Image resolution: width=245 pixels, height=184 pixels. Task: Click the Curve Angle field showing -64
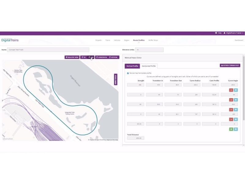point(229,95)
